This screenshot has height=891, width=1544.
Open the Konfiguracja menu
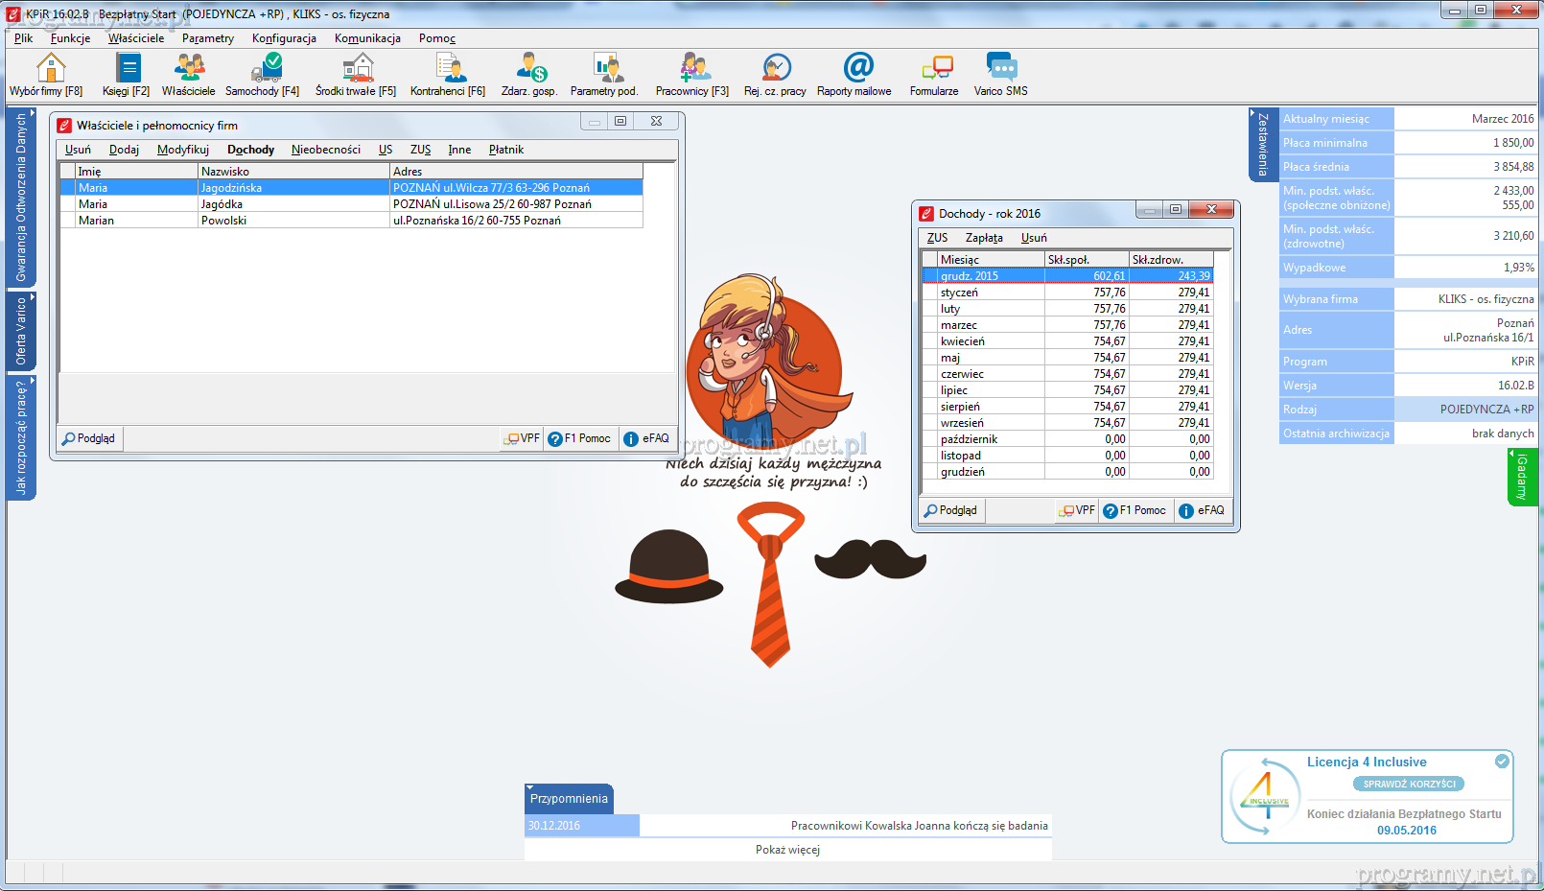coord(284,38)
